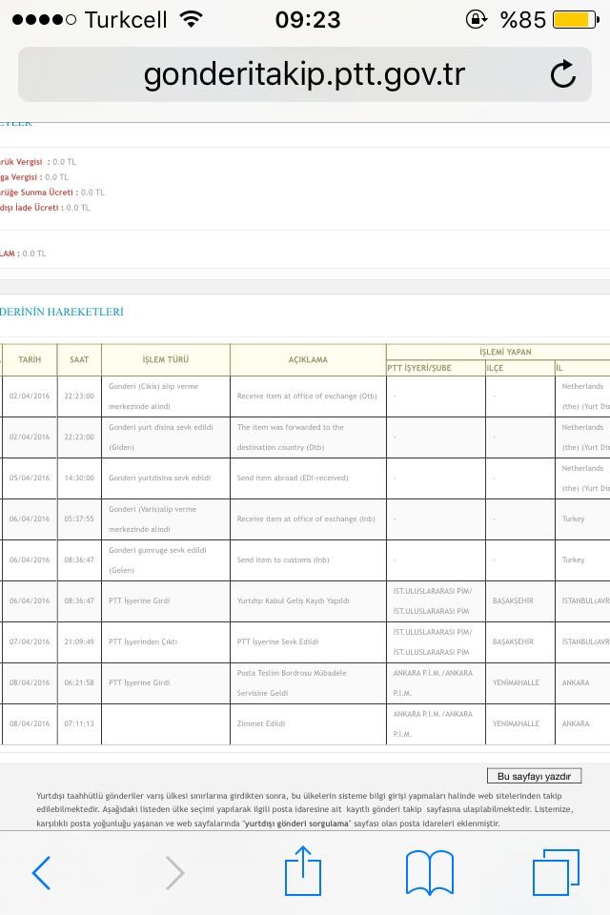Select the İŞLEMİ YAPAN header
Image resolution: width=610 pixels, height=915 pixels.
click(505, 352)
